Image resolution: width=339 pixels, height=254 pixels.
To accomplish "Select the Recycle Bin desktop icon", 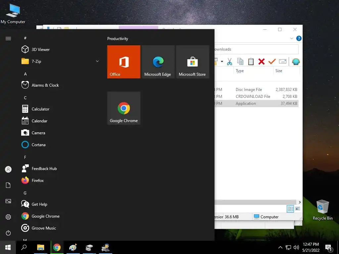I will 322,210.
